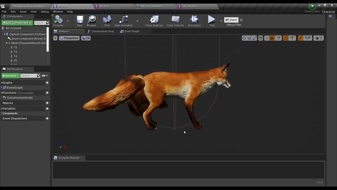Open the Asset menu
Screen dimensions: 337x190
pos(23,12)
